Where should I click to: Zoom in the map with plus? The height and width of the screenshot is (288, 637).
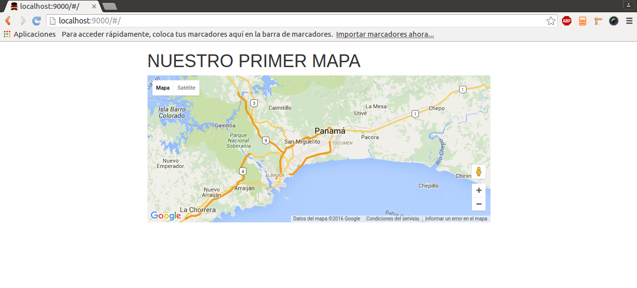pyautogui.click(x=479, y=191)
